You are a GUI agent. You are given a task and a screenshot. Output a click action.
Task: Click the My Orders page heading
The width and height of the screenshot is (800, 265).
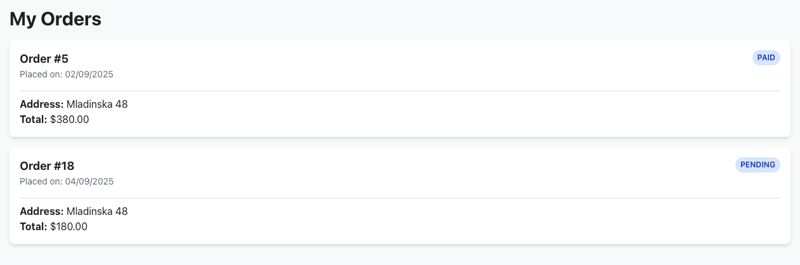[x=56, y=19]
